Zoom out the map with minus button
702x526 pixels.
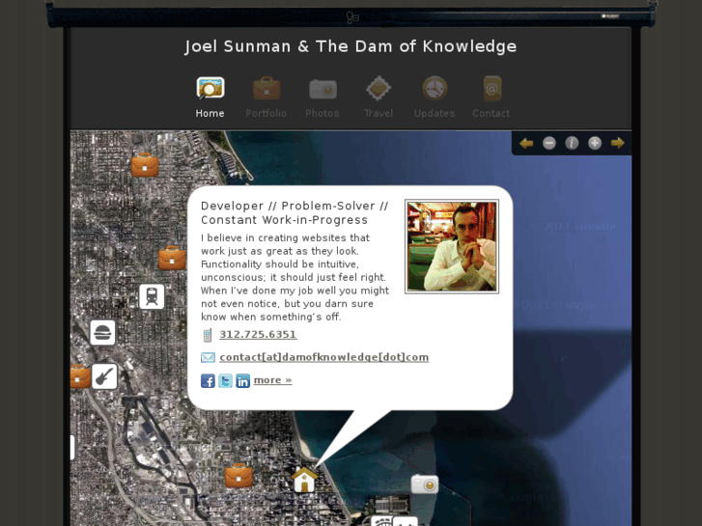tap(549, 143)
